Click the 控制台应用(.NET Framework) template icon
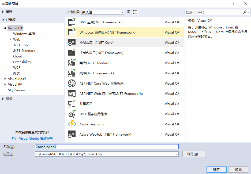Image resolution: width=251 pixels, height=174 pixels. (x=72, y=53)
